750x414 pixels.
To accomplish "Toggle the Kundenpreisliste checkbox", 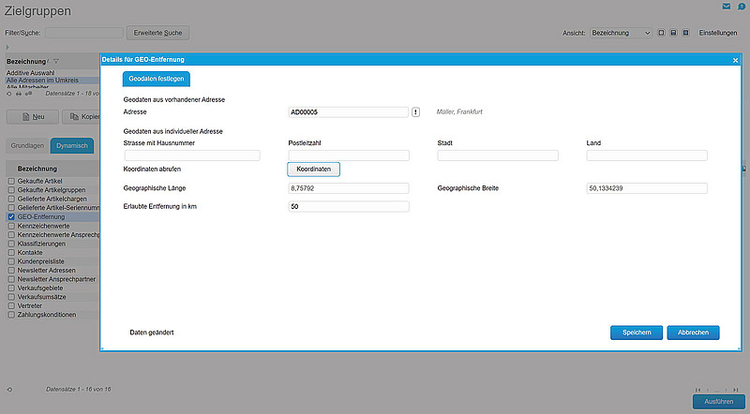I will tap(11, 261).
